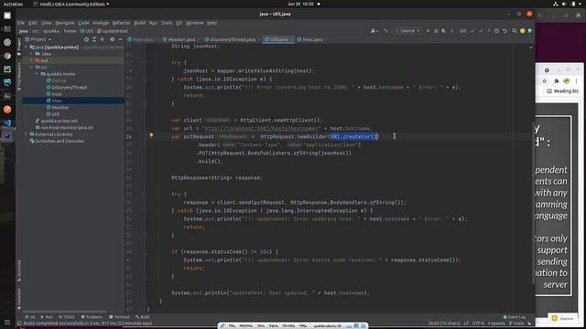Click the yellow intention lightbulb icon

click(151, 135)
